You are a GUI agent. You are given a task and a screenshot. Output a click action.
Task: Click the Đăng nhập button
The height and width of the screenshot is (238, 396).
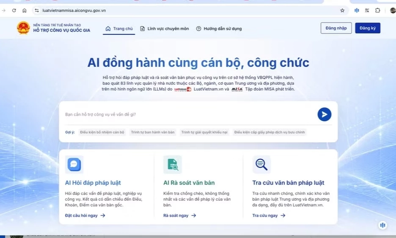pyautogui.click(x=336, y=28)
